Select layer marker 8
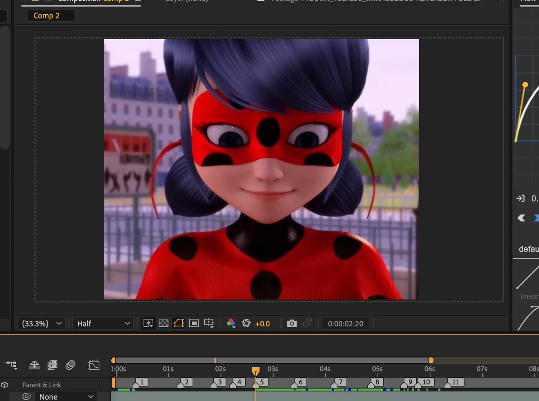The height and width of the screenshot is (401, 539). pos(377,382)
